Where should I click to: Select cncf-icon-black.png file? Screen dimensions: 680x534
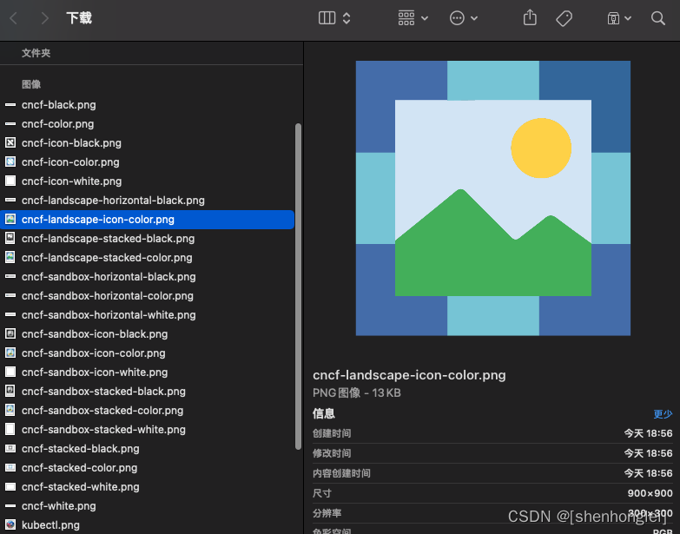71,143
